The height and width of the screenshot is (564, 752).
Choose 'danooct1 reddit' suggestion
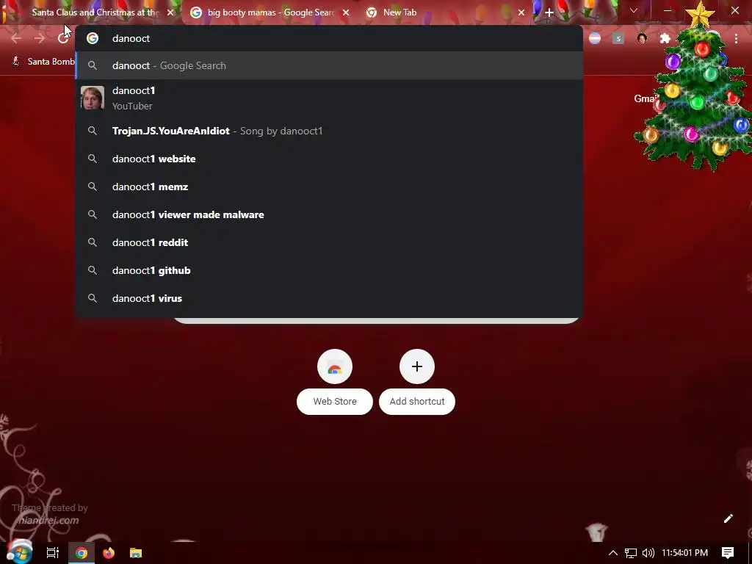(329, 242)
